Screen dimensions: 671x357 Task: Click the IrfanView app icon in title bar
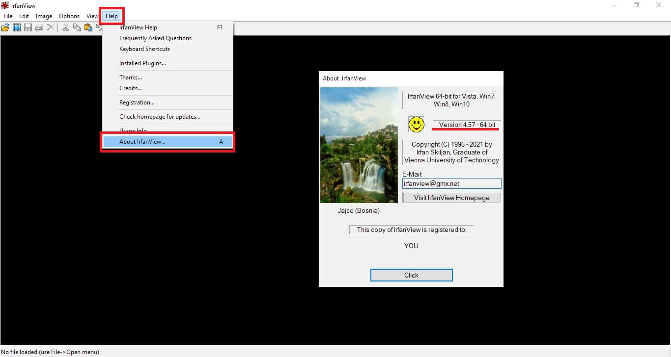tap(5, 5)
